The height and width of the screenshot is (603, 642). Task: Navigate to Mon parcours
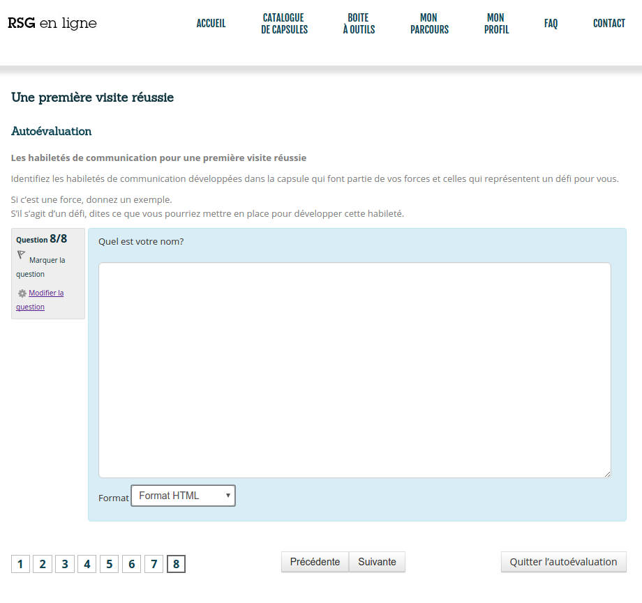coord(429,23)
